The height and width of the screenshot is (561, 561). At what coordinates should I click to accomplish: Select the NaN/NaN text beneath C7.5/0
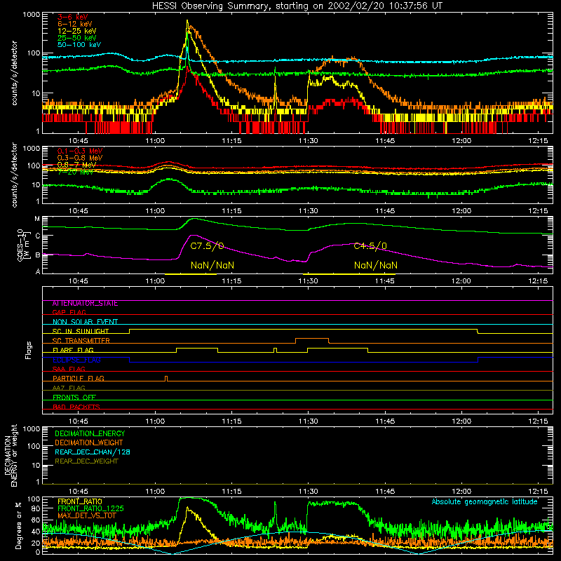click(x=212, y=266)
